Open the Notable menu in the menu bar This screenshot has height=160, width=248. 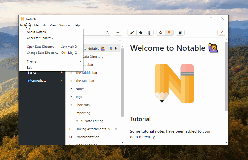25,25
